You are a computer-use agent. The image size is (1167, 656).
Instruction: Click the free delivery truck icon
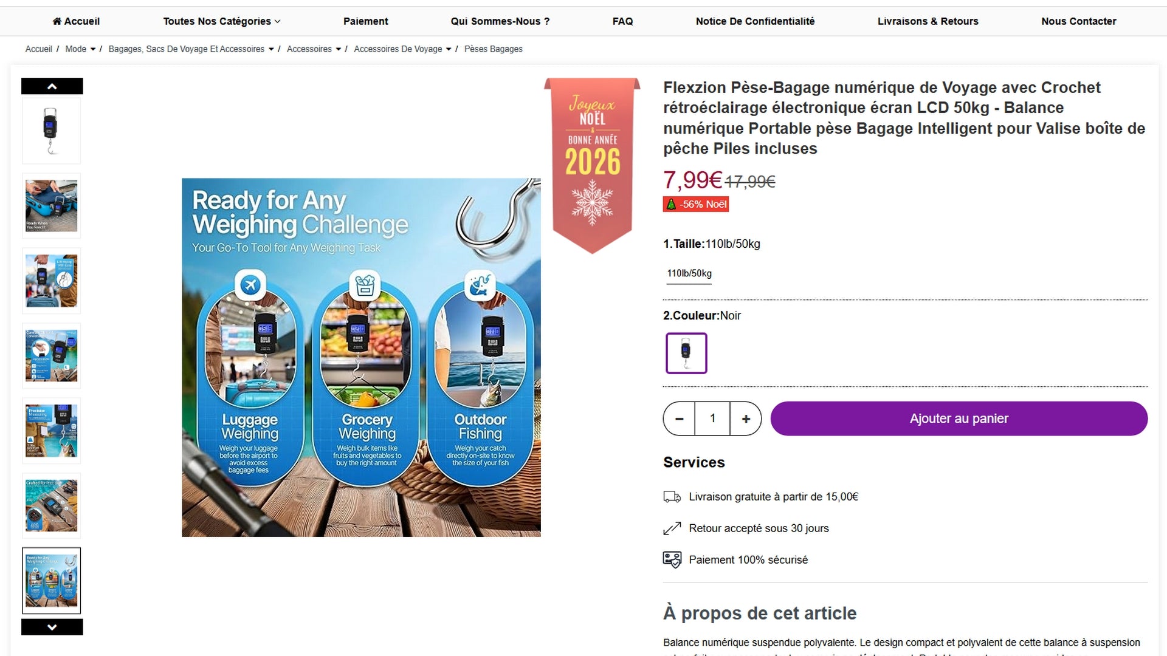(x=672, y=497)
